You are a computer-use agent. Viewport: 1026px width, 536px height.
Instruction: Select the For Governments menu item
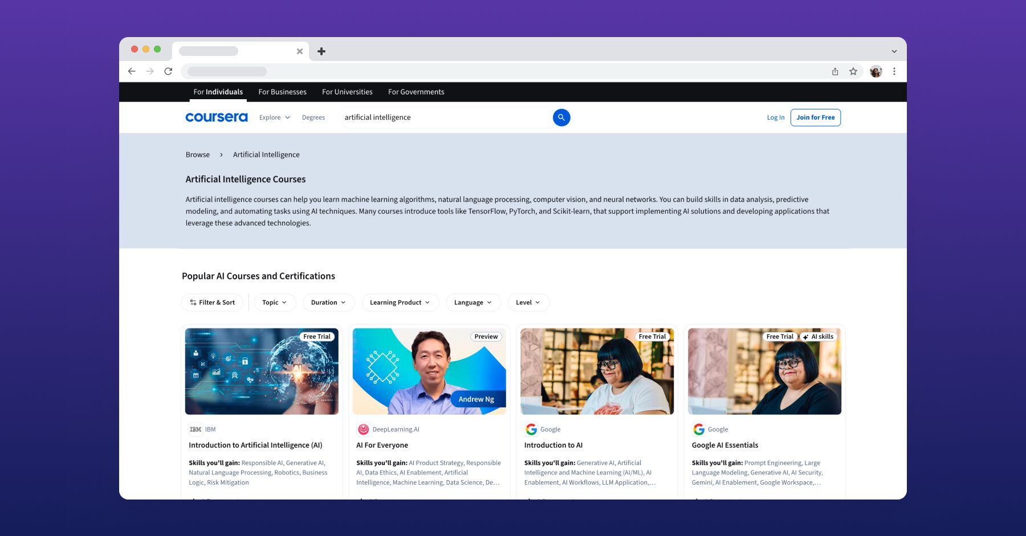pyautogui.click(x=416, y=92)
